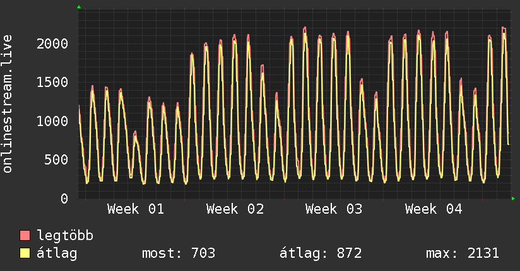Select the Week 04 axis label
The height and width of the screenshot is (271, 520).
tap(434, 209)
